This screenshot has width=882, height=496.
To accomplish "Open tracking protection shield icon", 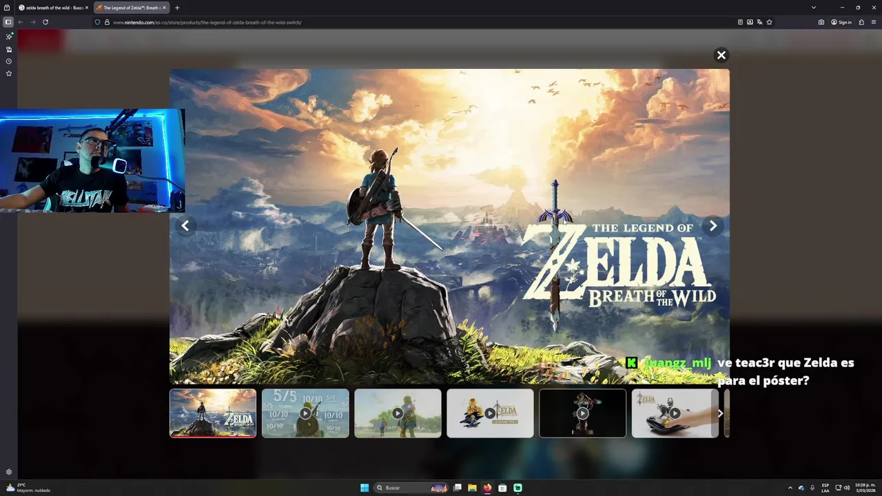I will point(97,22).
